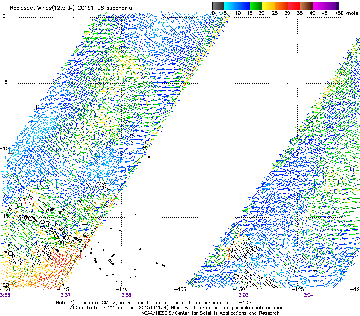This screenshot has width=360, height=316.
Task: Click the "40" label under the color bar
Action: (x=312, y=13)
